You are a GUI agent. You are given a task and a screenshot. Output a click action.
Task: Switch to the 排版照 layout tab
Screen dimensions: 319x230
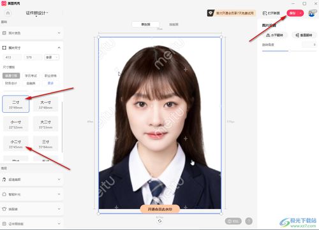click(x=174, y=24)
